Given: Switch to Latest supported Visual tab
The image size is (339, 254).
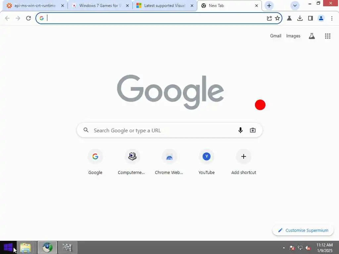Looking at the screenshot, I should pyautogui.click(x=165, y=6).
